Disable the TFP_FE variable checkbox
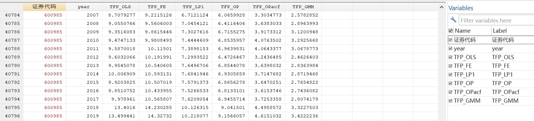This screenshot has width=534, height=121. click(451, 66)
